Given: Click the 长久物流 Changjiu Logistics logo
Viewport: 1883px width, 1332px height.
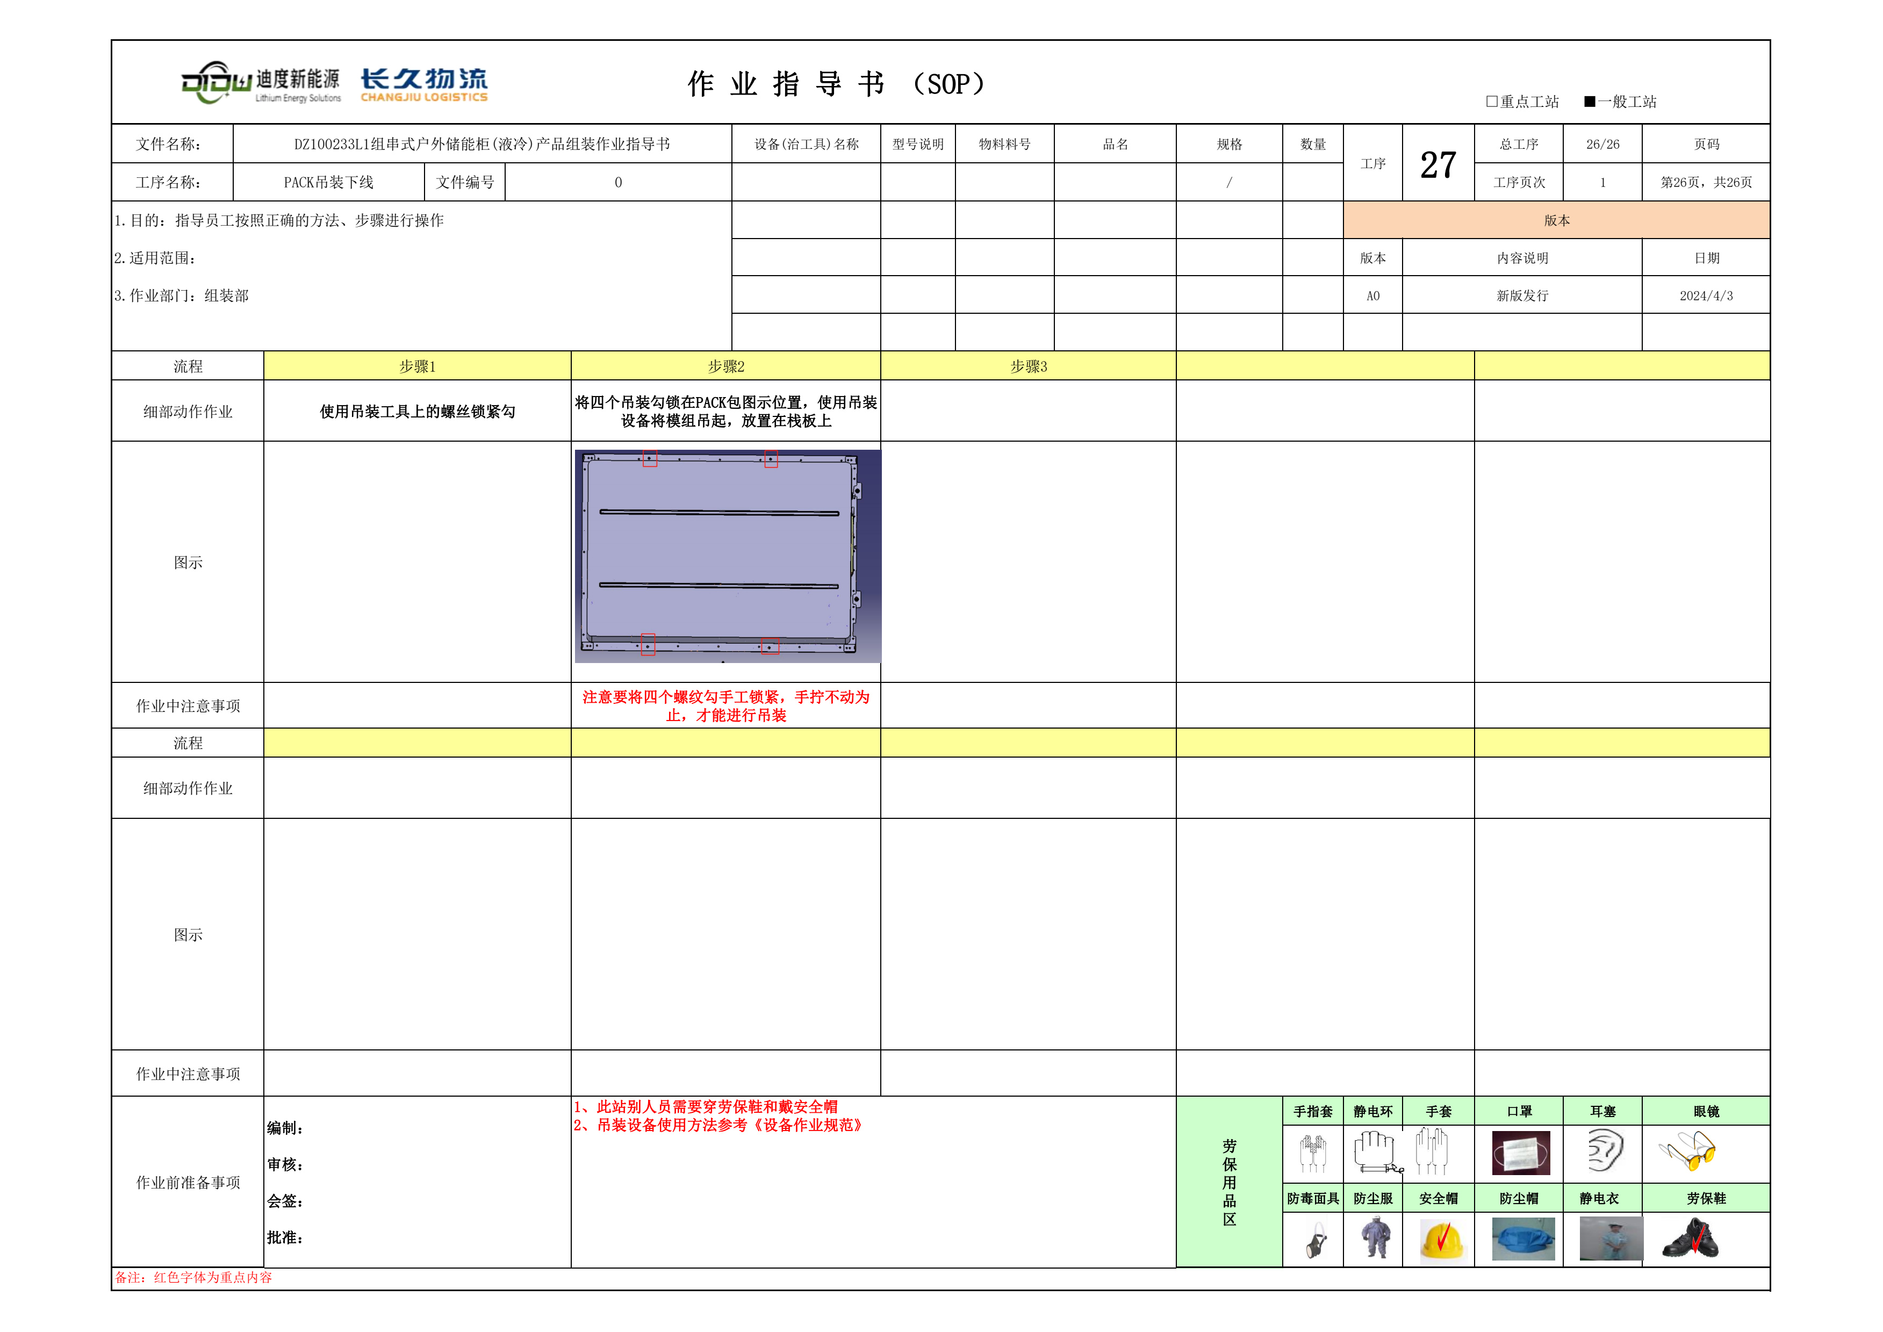Looking at the screenshot, I should point(424,84).
